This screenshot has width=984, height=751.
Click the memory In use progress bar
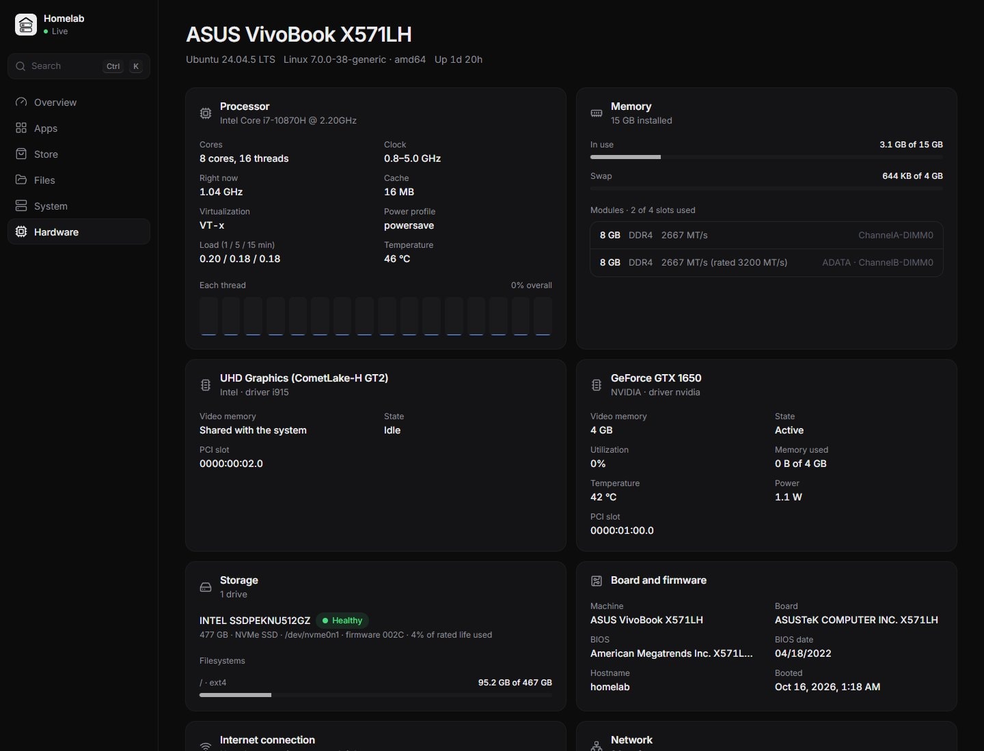767,157
